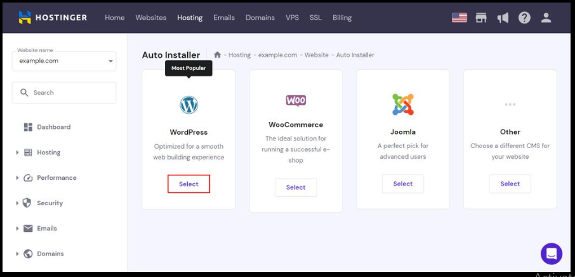Select Joomla for installation
Image resolution: width=575 pixels, height=277 pixels.
click(x=403, y=184)
